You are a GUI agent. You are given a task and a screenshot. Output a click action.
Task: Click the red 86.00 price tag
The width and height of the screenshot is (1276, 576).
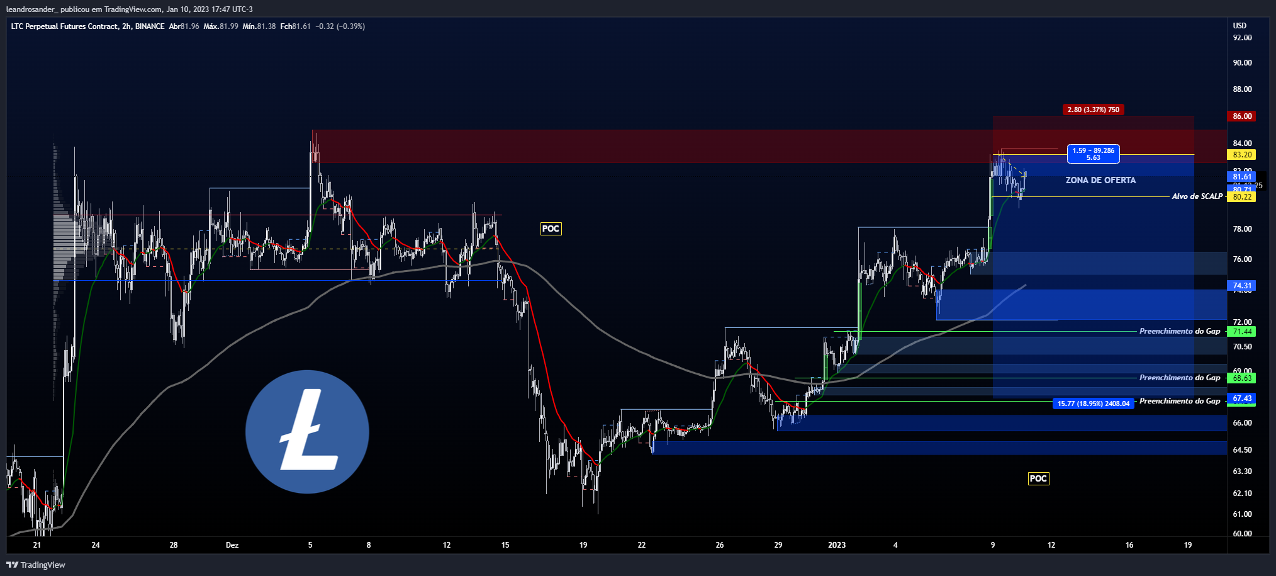[x=1242, y=116]
